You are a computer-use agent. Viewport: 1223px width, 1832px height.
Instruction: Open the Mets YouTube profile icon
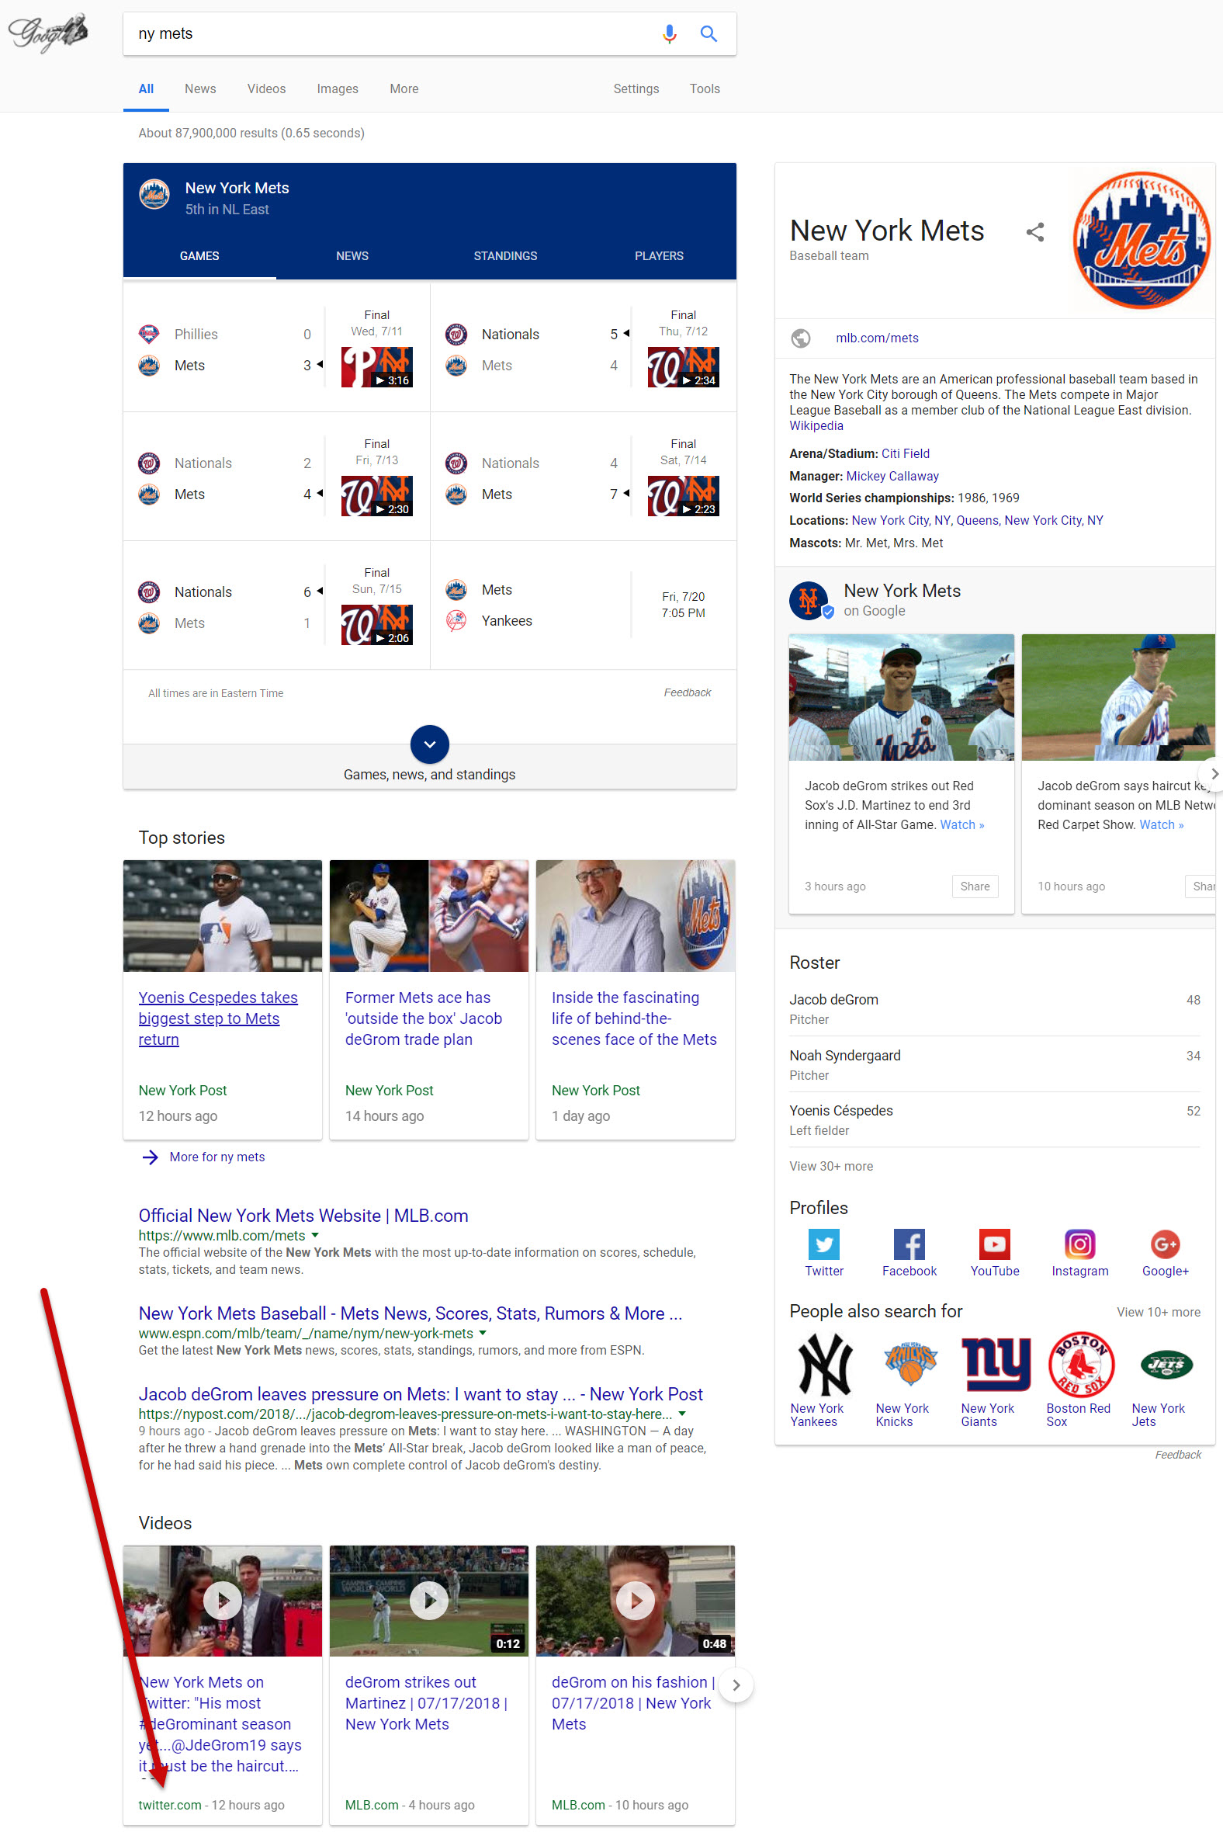[x=993, y=1244]
